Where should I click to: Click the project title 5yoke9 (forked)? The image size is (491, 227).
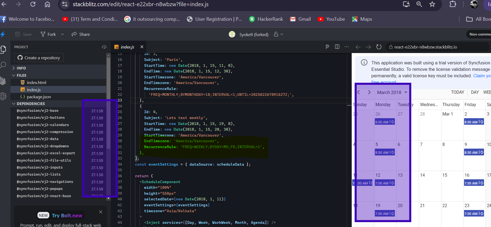click(254, 34)
